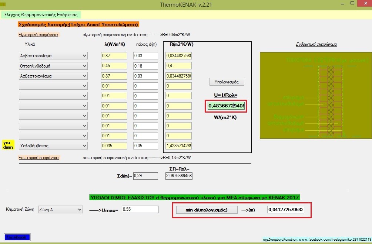Focus the Υαλοβάμβακας thickness field 0,05
The width and height of the screenshot is (372, 244).
click(146, 145)
